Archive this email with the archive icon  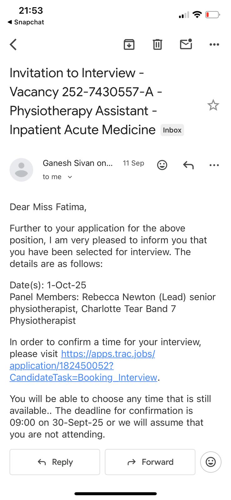(x=129, y=44)
